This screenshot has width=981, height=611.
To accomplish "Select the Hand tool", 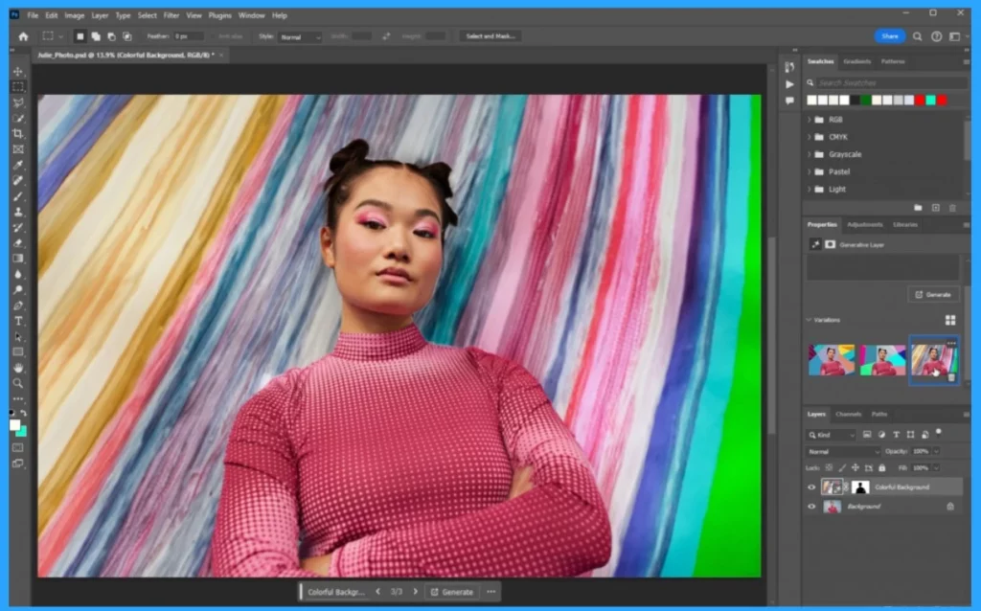I will pos(18,368).
